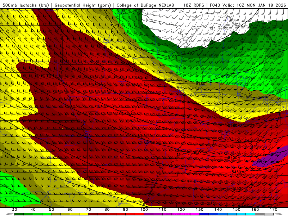Select the cyan swatch just before 160

point(251,214)
